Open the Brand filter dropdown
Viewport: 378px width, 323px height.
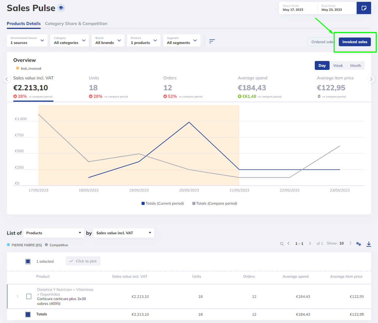[108, 40]
